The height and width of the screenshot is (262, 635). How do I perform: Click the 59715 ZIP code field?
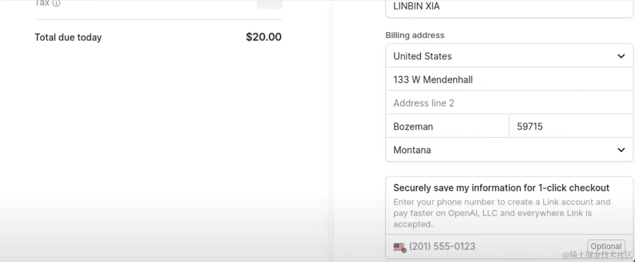pyautogui.click(x=570, y=126)
